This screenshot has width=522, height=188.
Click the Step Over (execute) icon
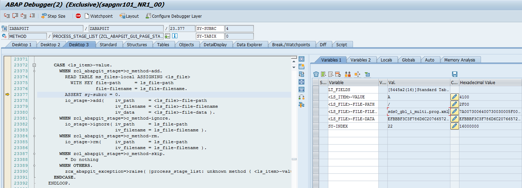click(x=15, y=16)
